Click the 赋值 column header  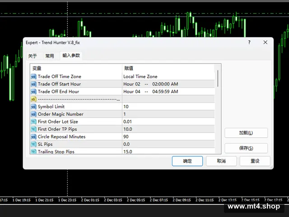pos(168,68)
